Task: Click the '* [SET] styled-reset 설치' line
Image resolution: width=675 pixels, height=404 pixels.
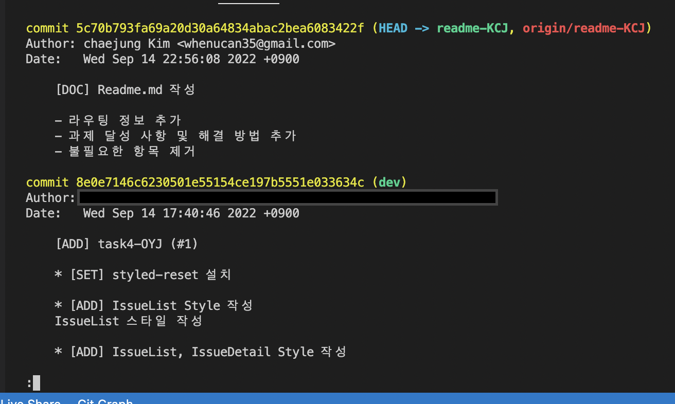Action: pos(143,275)
